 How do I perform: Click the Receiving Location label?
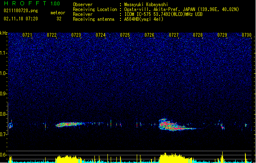click(95, 9)
